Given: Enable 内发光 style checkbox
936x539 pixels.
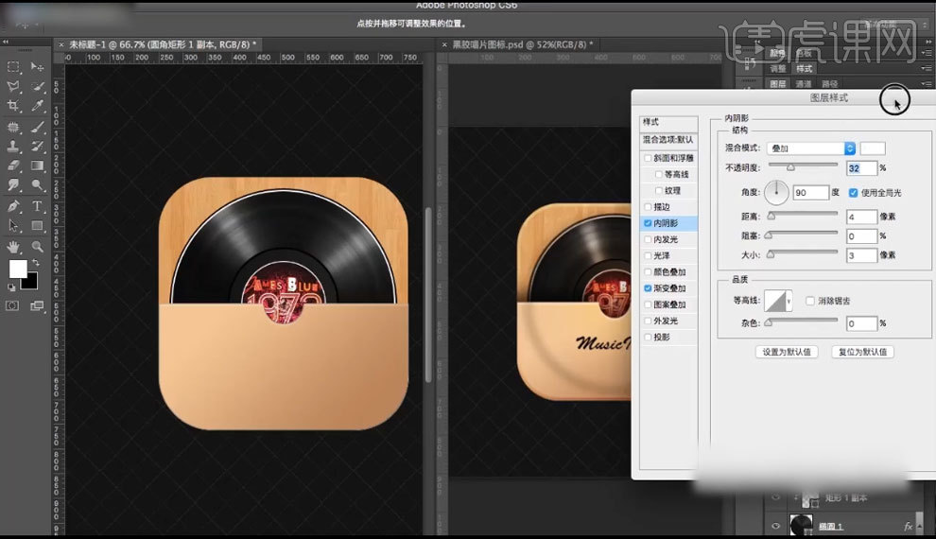Looking at the screenshot, I should coord(648,239).
